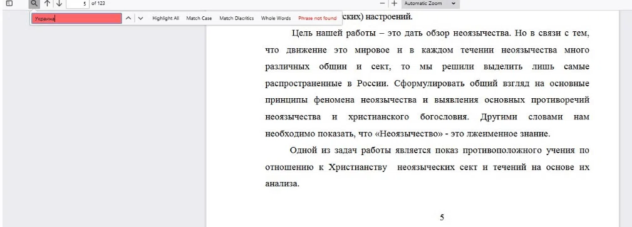This screenshot has width=632, height=227.
Task: Click the magnifier find icon
Action: 34,4
